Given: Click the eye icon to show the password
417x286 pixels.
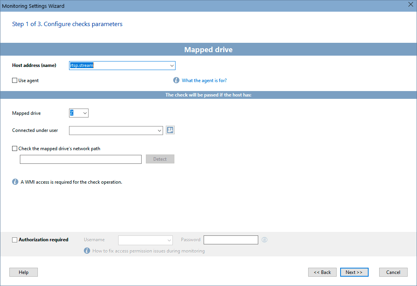Looking at the screenshot, I should tap(264, 240).
